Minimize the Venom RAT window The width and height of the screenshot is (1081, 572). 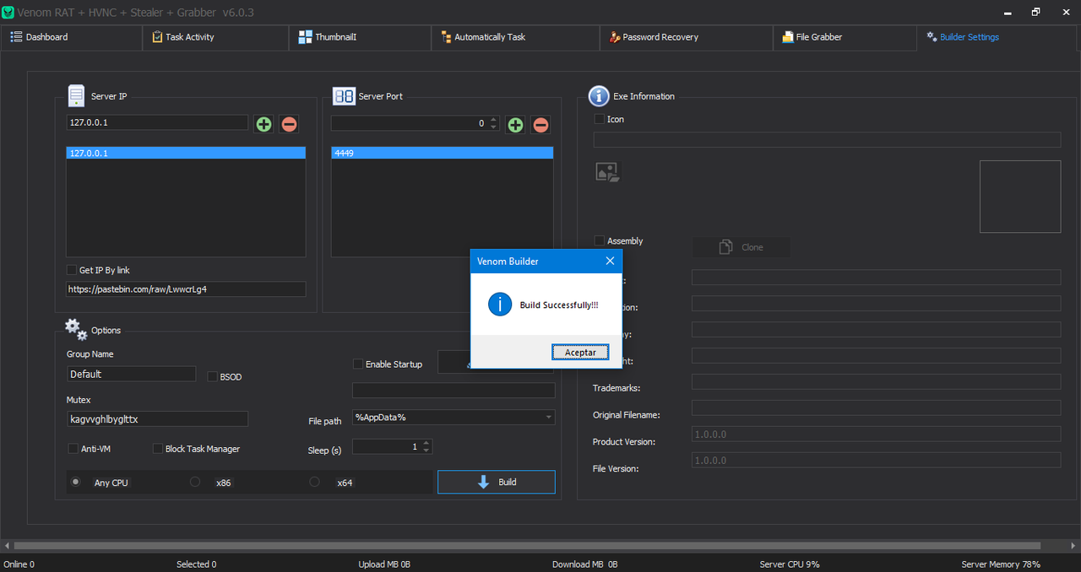point(1008,12)
